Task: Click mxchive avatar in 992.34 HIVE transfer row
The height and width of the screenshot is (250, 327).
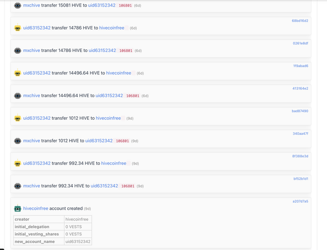Action: 18,186
